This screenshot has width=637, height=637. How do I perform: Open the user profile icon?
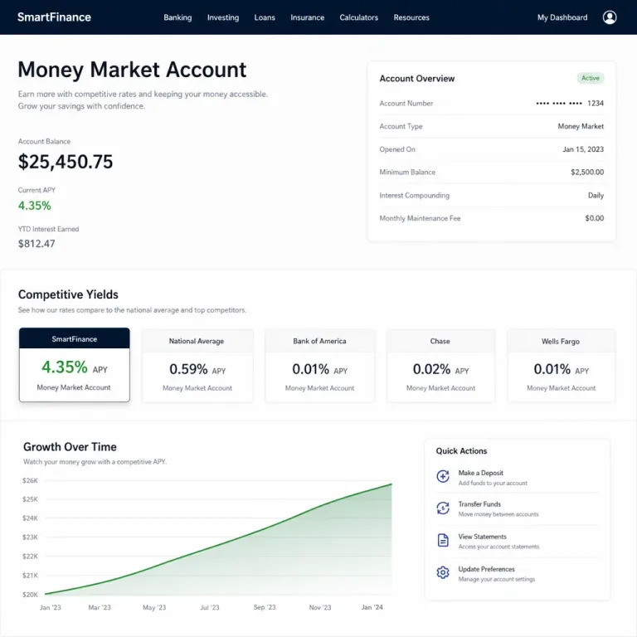pos(610,17)
